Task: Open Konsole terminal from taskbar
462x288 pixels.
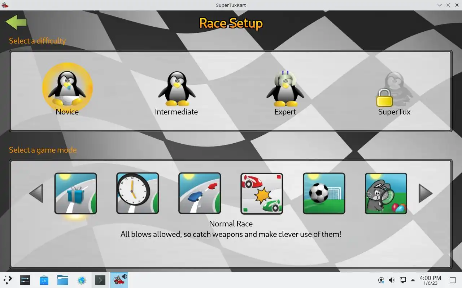Action: tap(100, 280)
